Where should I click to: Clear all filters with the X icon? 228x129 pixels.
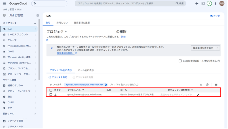click(x=201, y=85)
